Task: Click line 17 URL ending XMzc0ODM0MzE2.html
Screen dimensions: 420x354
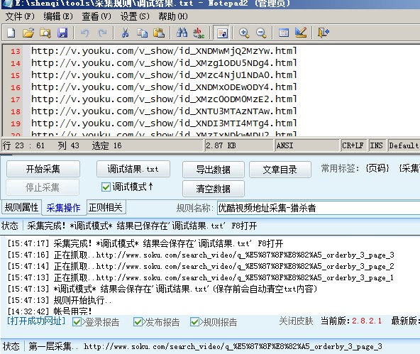Action: pyautogui.click(x=164, y=99)
